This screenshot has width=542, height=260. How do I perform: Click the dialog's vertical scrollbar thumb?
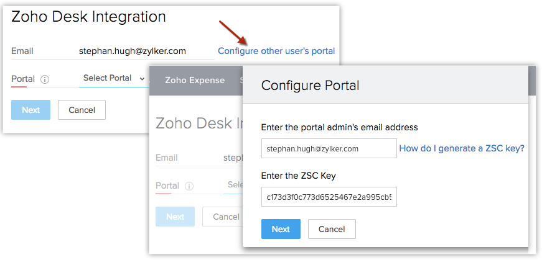coord(532,80)
